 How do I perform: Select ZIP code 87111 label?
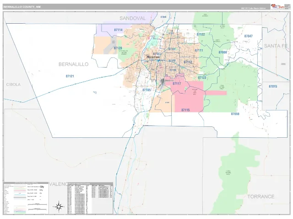199,51
